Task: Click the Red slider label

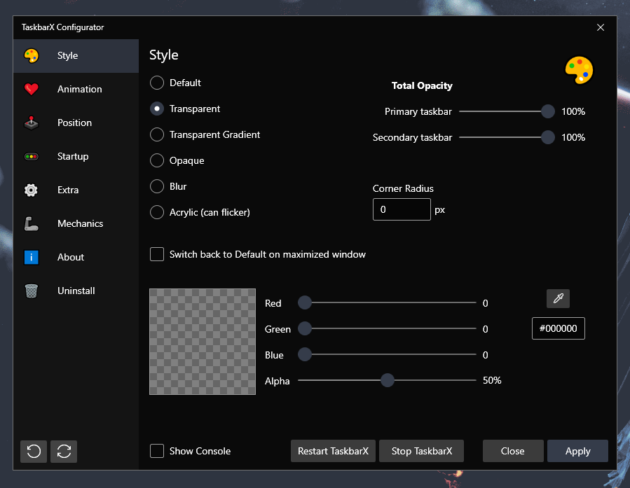Action: pos(273,303)
